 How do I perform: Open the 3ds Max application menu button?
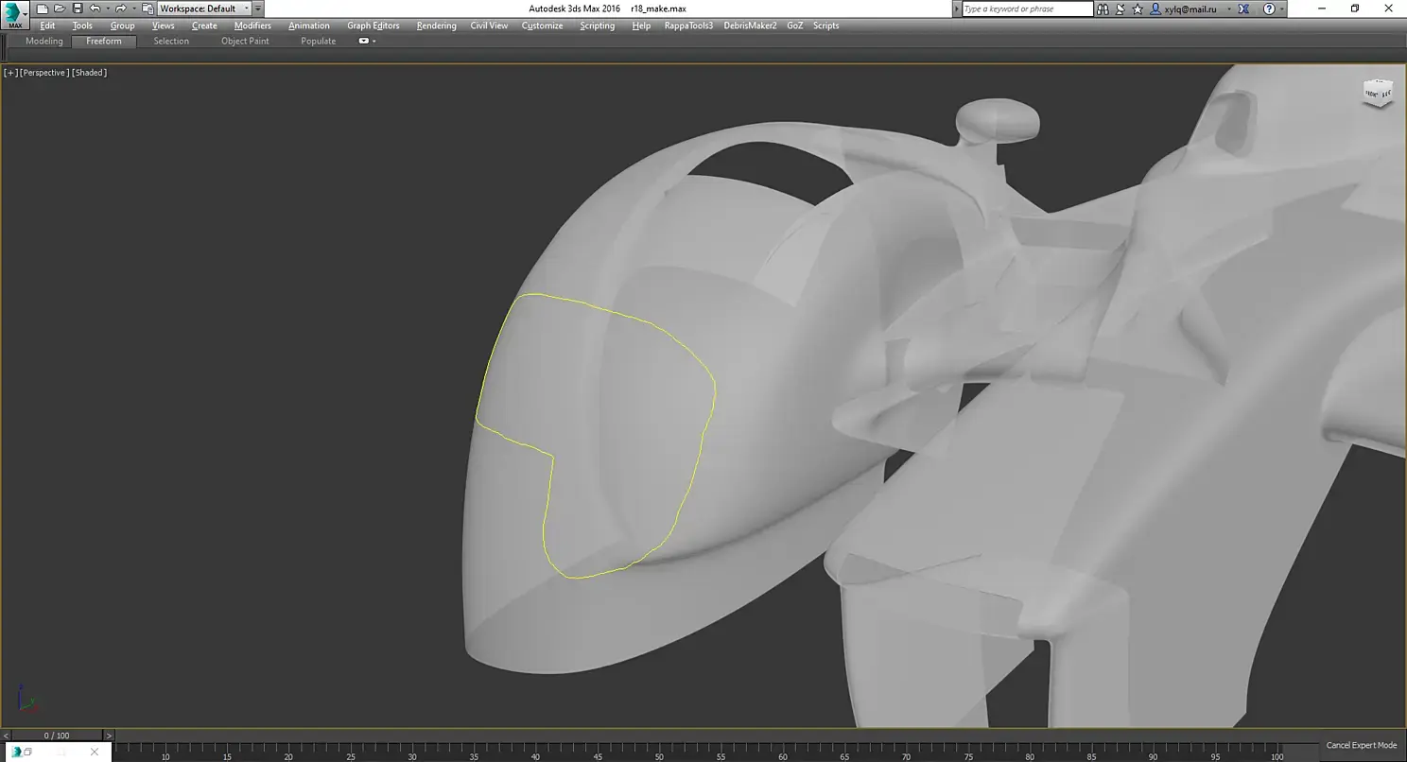(x=15, y=14)
